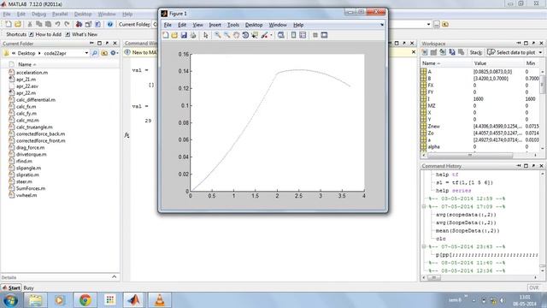Viewport: 547px width, 308px height.
Task: Click New Script icon in MATLAB toolbar
Action: (9, 24)
